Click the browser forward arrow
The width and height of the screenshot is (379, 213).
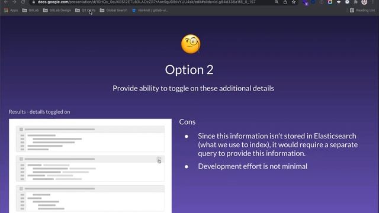coord(14,2)
